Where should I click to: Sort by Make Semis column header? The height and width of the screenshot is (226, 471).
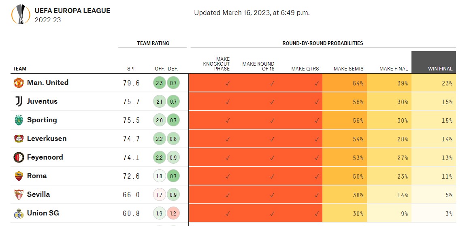[348, 69]
